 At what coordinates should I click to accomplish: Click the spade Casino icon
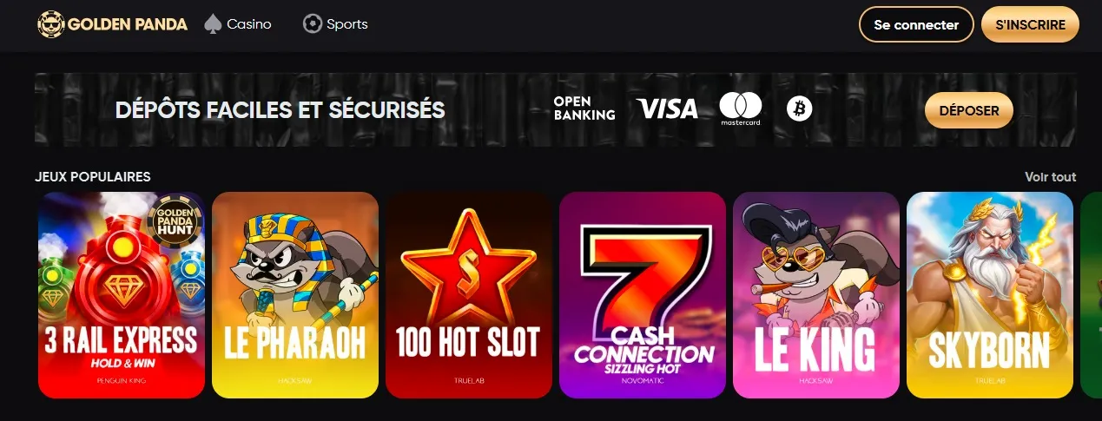click(213, 24)
